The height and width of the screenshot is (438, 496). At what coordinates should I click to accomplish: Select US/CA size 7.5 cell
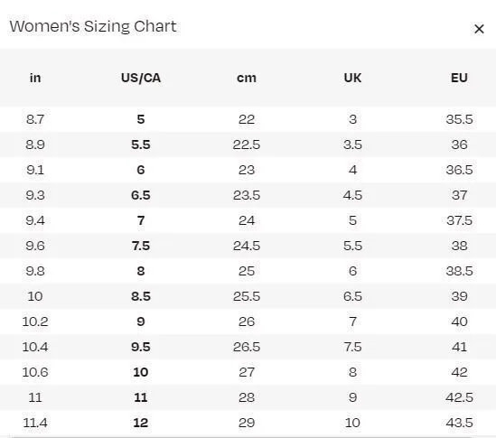(x=141, y=246)
